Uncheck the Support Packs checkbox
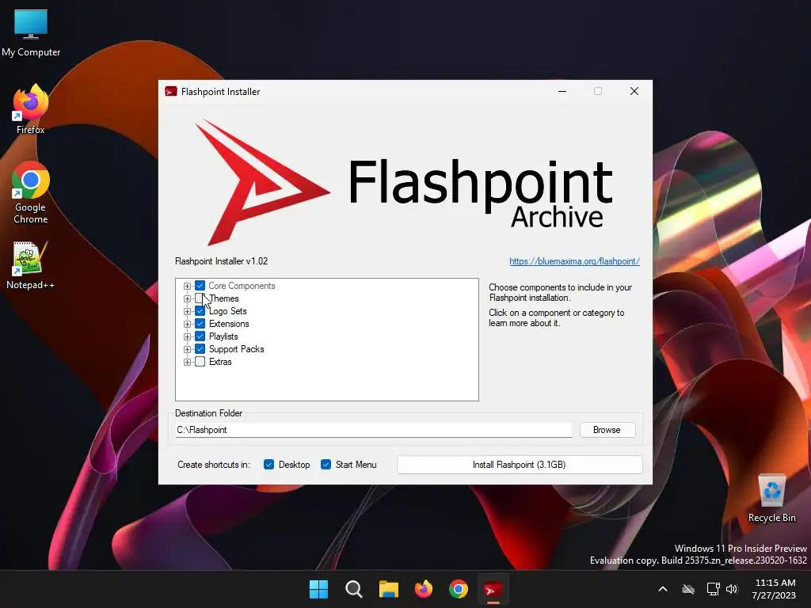Image resolution: width=811 pixels, height=608 pixels. (x=200, y=349)
